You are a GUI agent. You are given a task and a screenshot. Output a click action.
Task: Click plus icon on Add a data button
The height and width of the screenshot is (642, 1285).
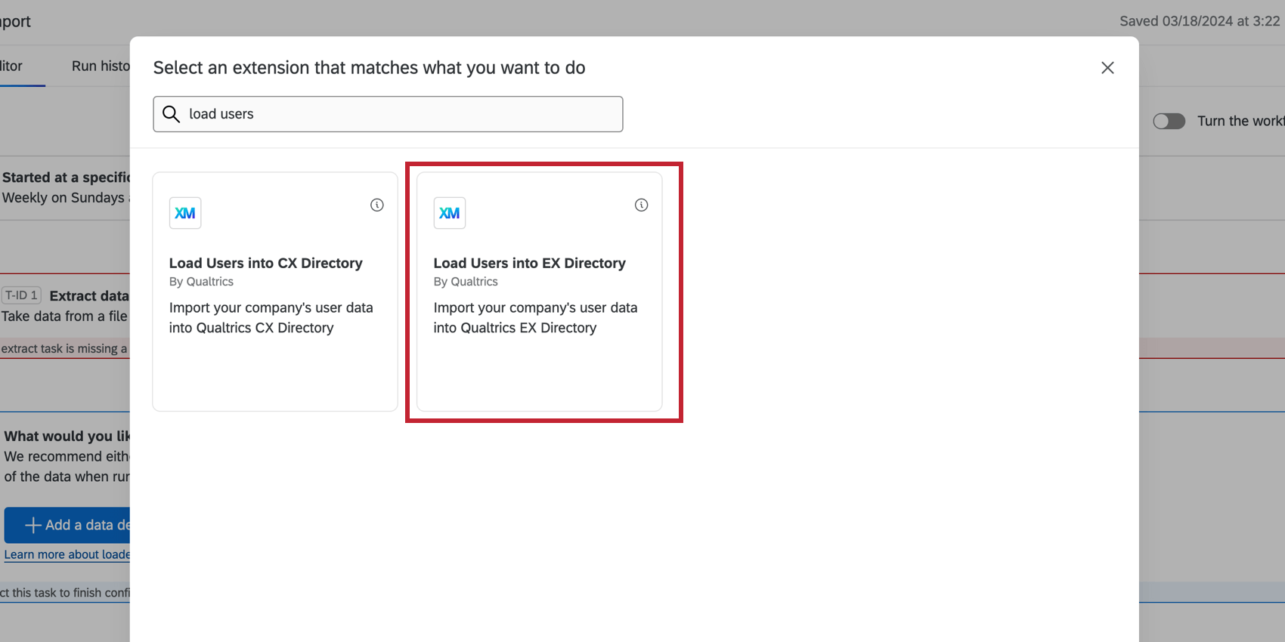point(33,525)
